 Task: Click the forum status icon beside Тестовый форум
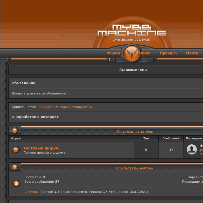coord(16,150)
